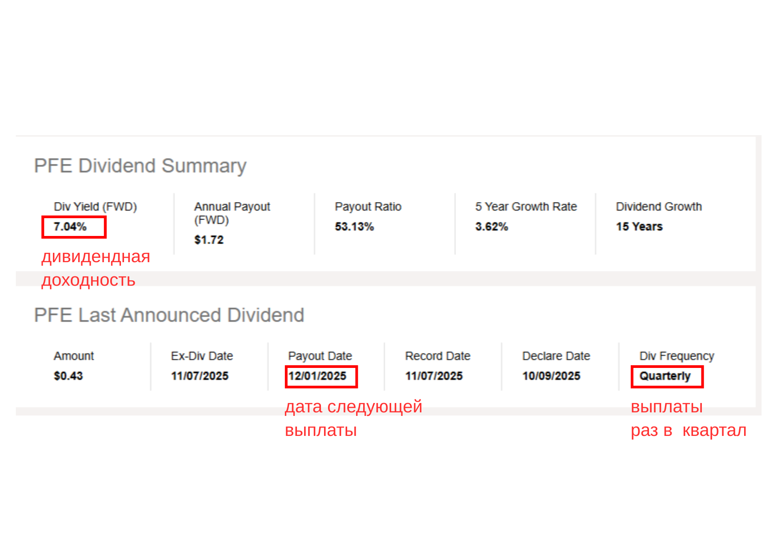This screenshot has width=777, height=551.
Task: Select the 10/09/2025 declare date value
Action: point(551,376)
